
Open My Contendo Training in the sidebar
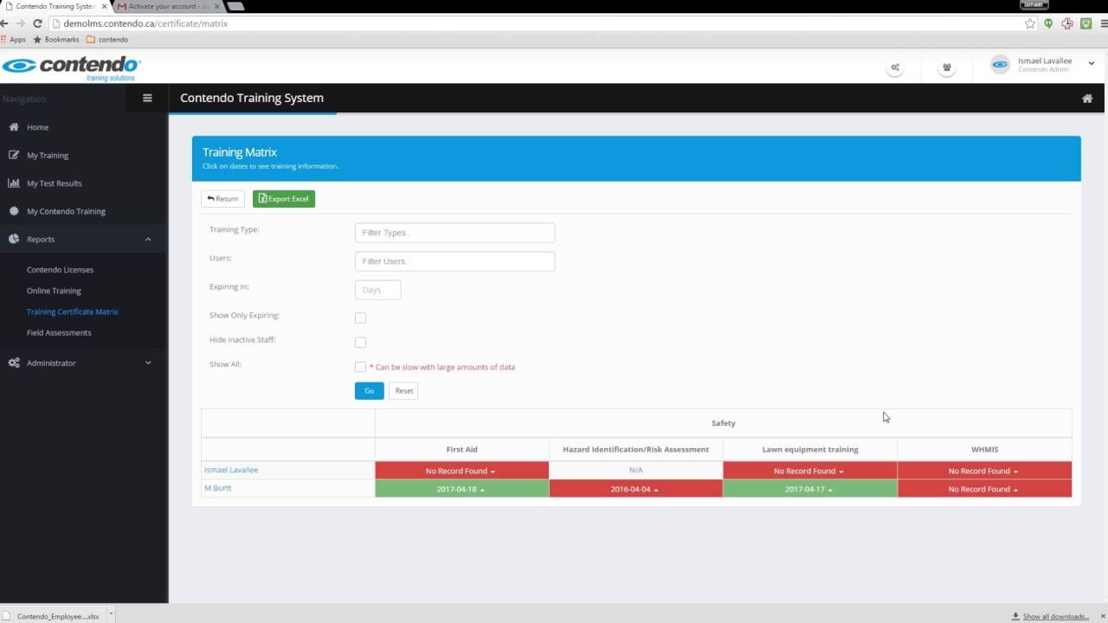66,211
